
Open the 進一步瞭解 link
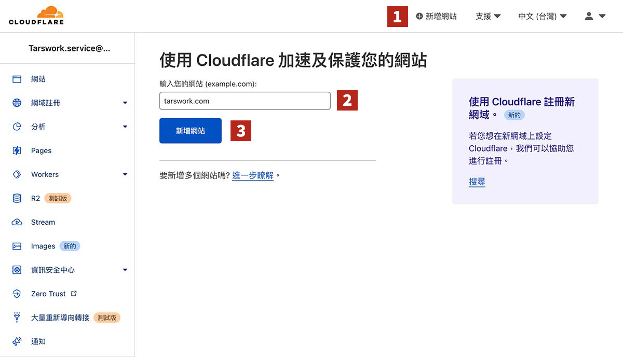pyautogui.click(x=253, y=175)
